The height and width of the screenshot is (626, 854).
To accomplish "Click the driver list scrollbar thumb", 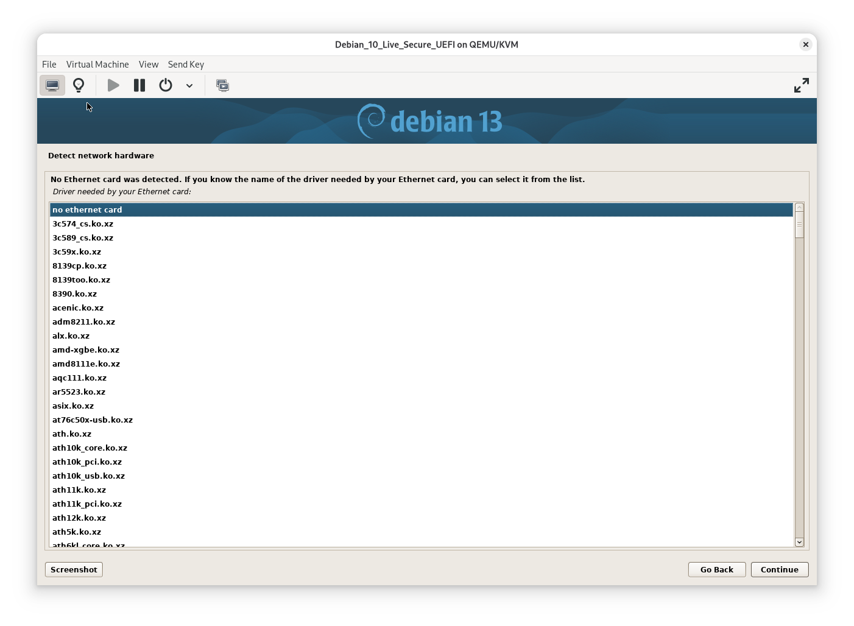I will 799,225.
